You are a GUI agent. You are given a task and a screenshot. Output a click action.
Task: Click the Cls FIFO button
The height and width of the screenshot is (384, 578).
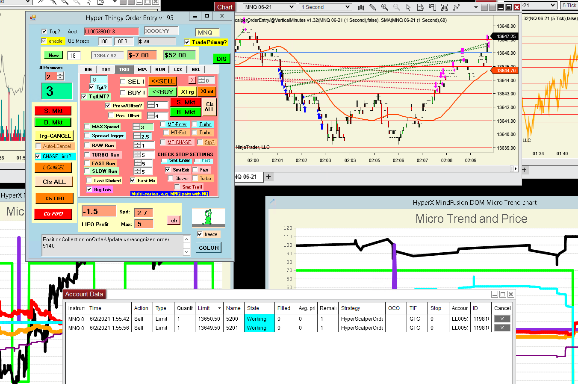coord(53,214)
